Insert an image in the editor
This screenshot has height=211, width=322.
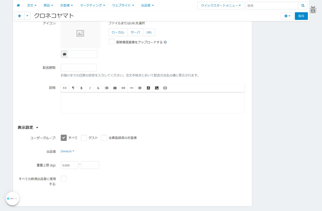click(x=157, y=88)
